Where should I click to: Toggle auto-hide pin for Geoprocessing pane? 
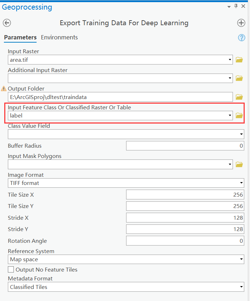pyautogui.click(x=236, y=6)
